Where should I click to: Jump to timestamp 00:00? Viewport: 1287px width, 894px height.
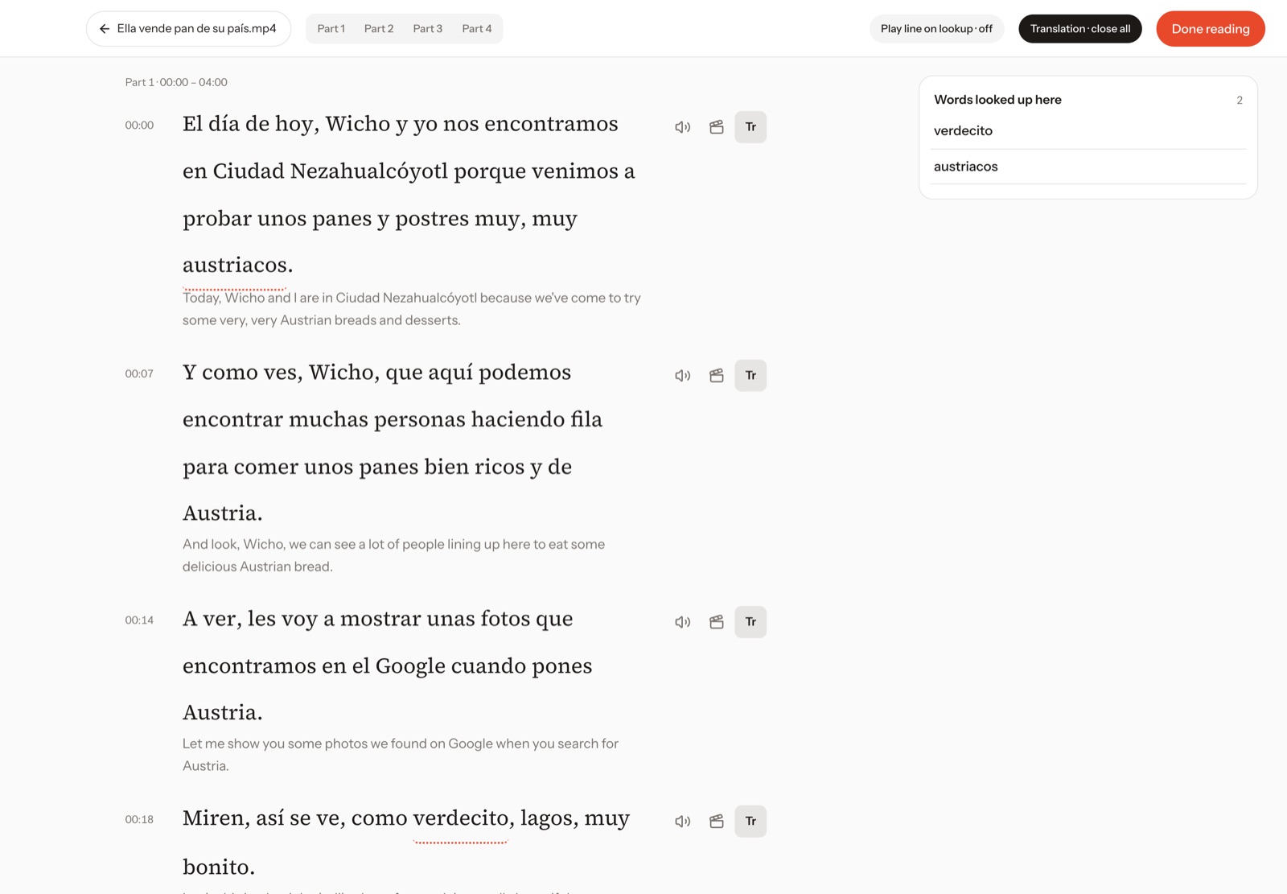point(139,126)
